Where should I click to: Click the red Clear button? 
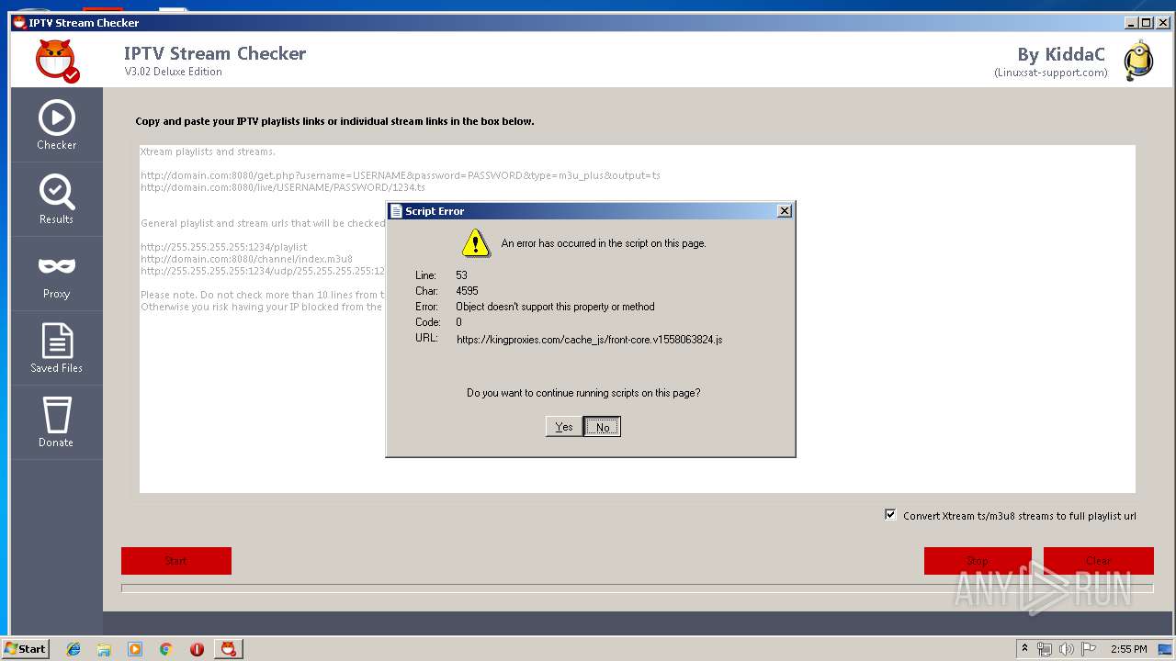(1099, 561)
